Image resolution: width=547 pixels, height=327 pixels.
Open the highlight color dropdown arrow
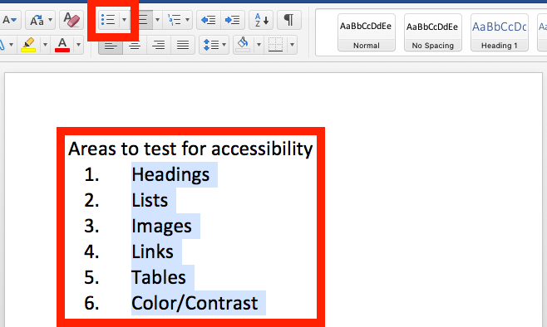(x=45, y=45)
